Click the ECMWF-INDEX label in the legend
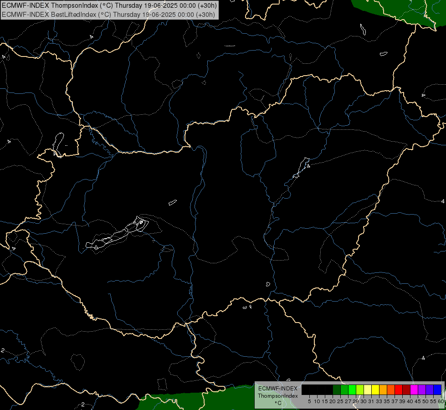The width and height of the screenshot is (446, 410). (x=278, y=389)
